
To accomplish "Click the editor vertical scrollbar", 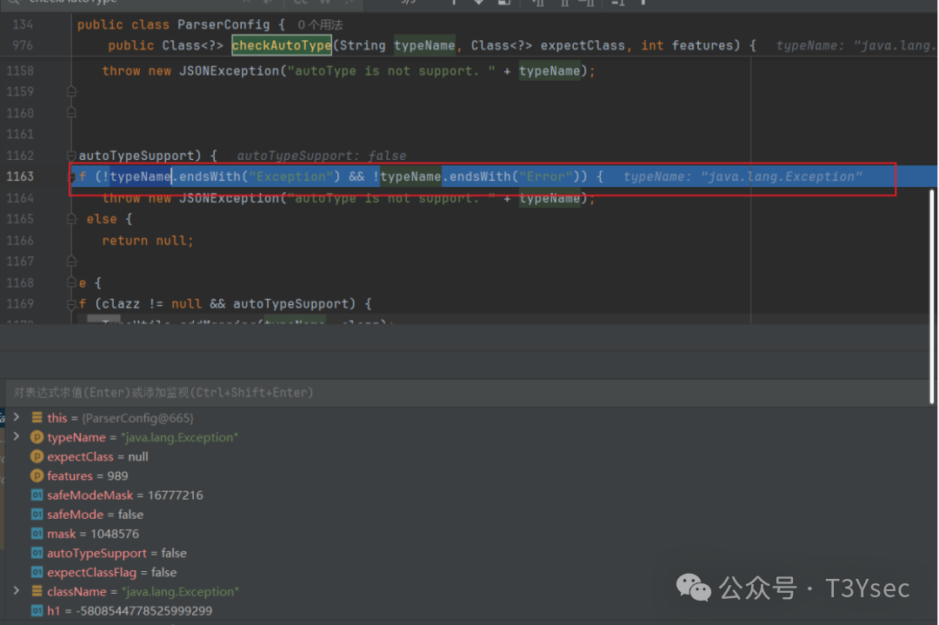I will pos(932,252).
